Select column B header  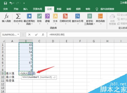(26, 41)
